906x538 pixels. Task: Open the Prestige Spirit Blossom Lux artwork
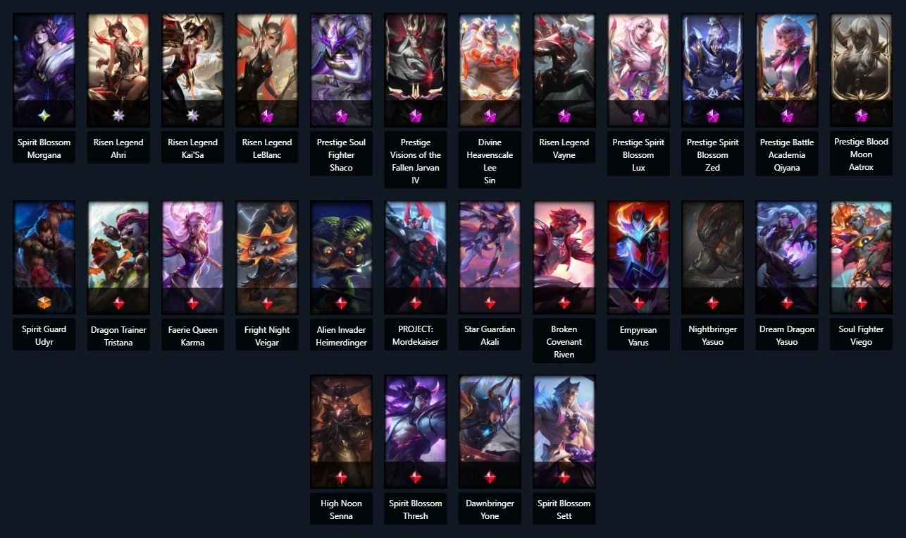click(x=638, y=70)
